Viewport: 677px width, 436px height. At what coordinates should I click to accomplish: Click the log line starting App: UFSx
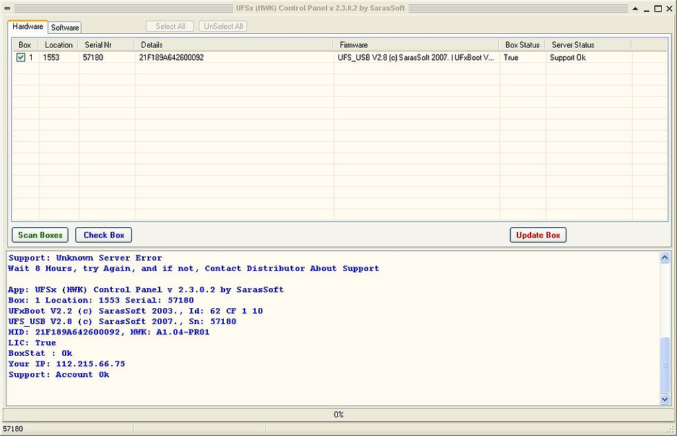click(x=146, y=290)
